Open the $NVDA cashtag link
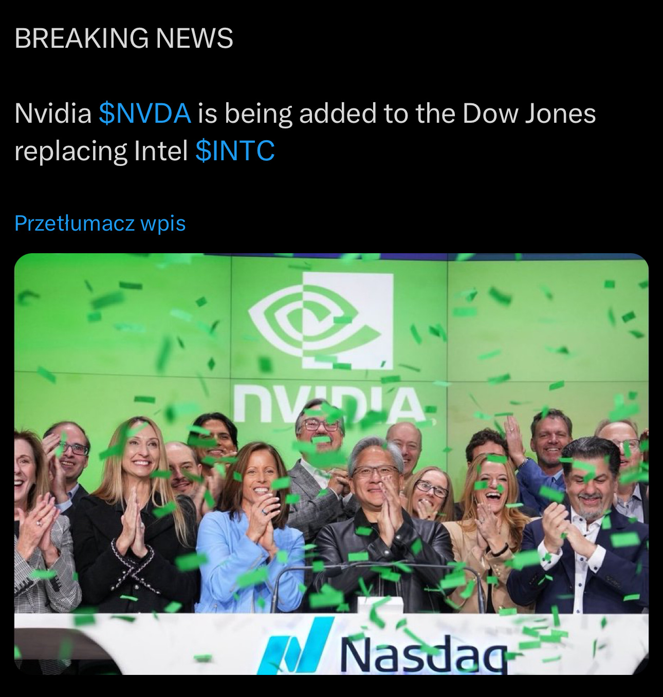 144,113
